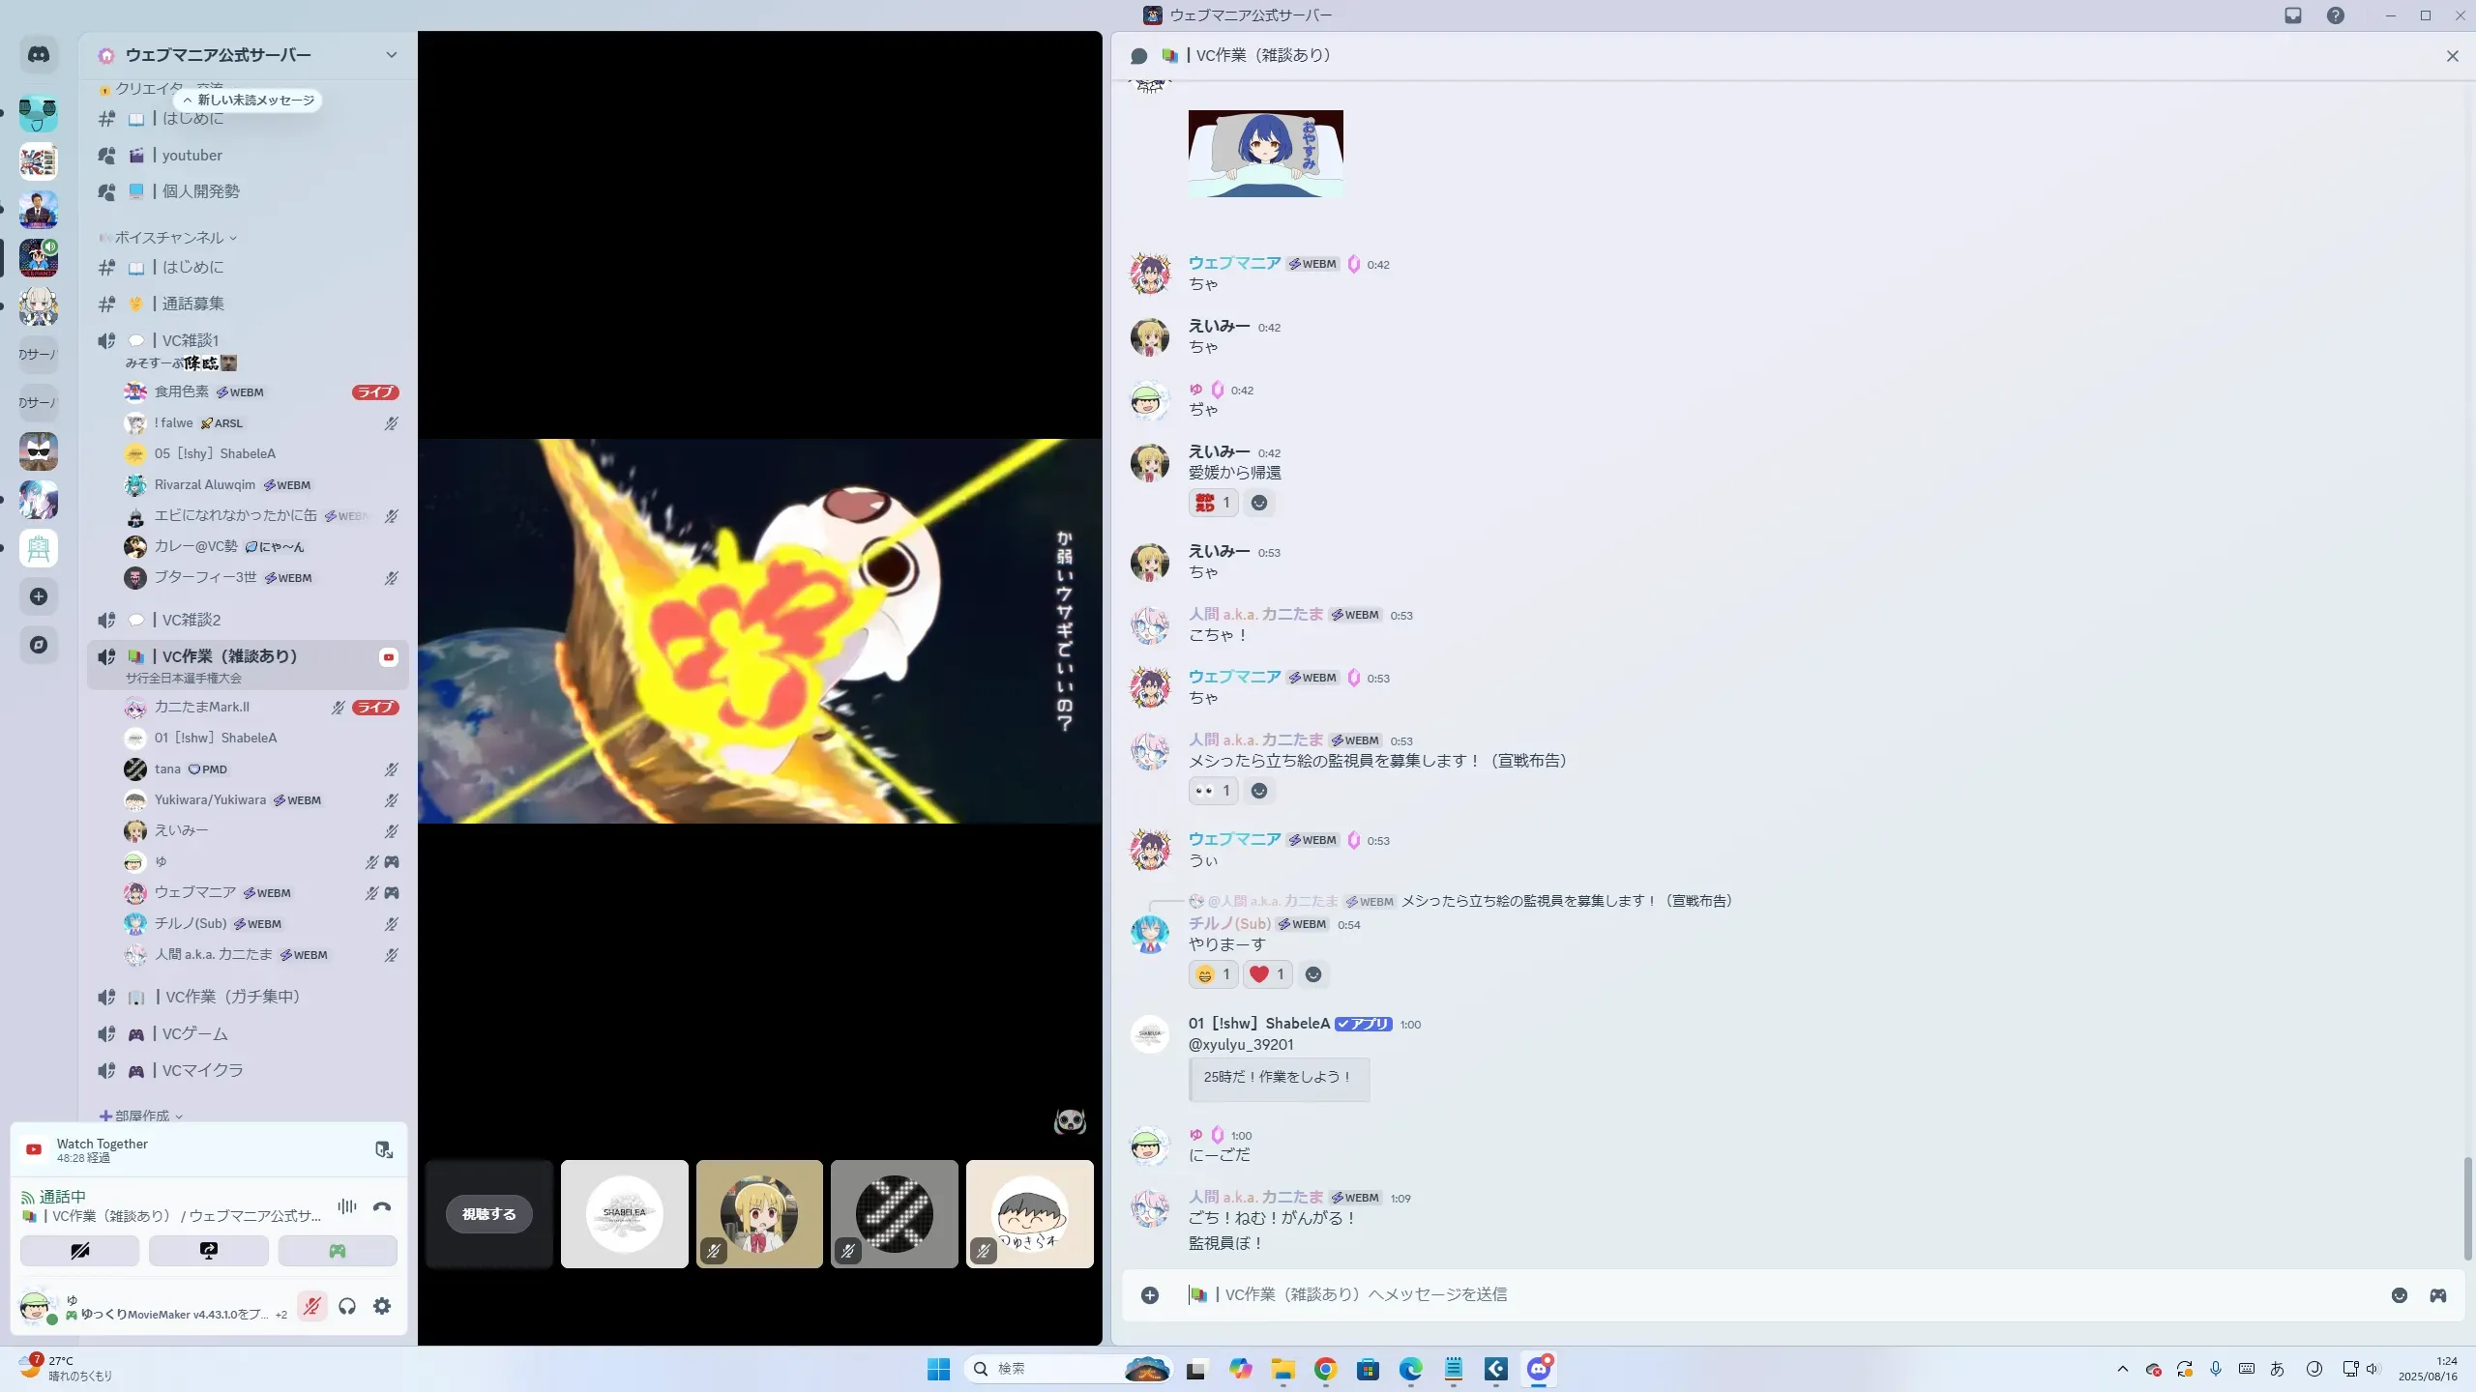Collapse the ボイスチャンネル category
The width and height of the screenshot is (2476, 1392).
coord(169,238)
